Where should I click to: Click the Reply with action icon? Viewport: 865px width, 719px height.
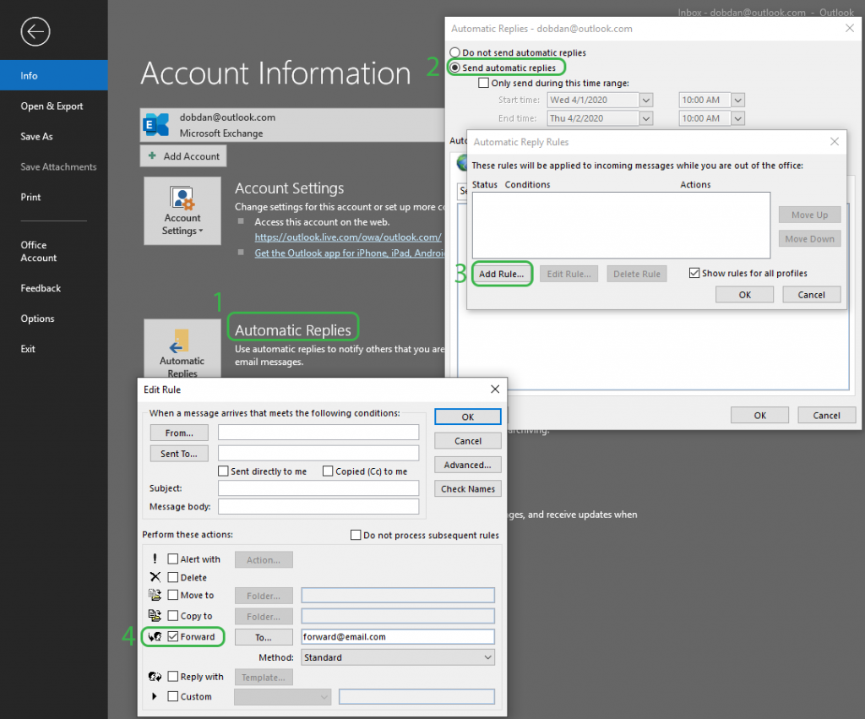pos(155,677)
